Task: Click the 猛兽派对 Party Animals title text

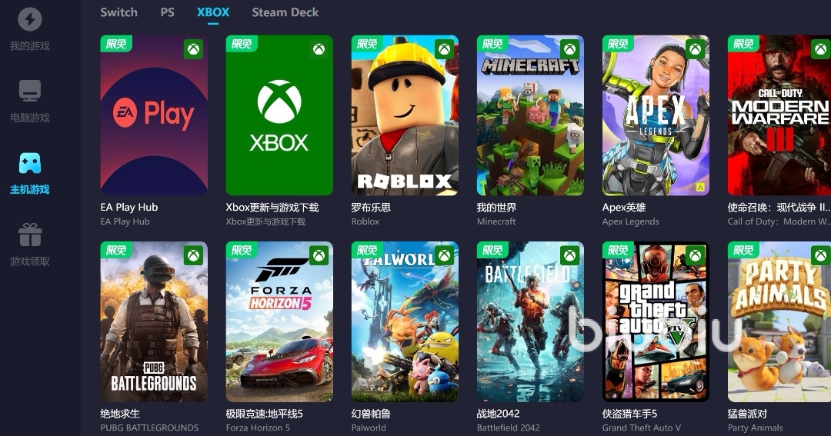Action: pyautogui.click(x=747, y=414)
